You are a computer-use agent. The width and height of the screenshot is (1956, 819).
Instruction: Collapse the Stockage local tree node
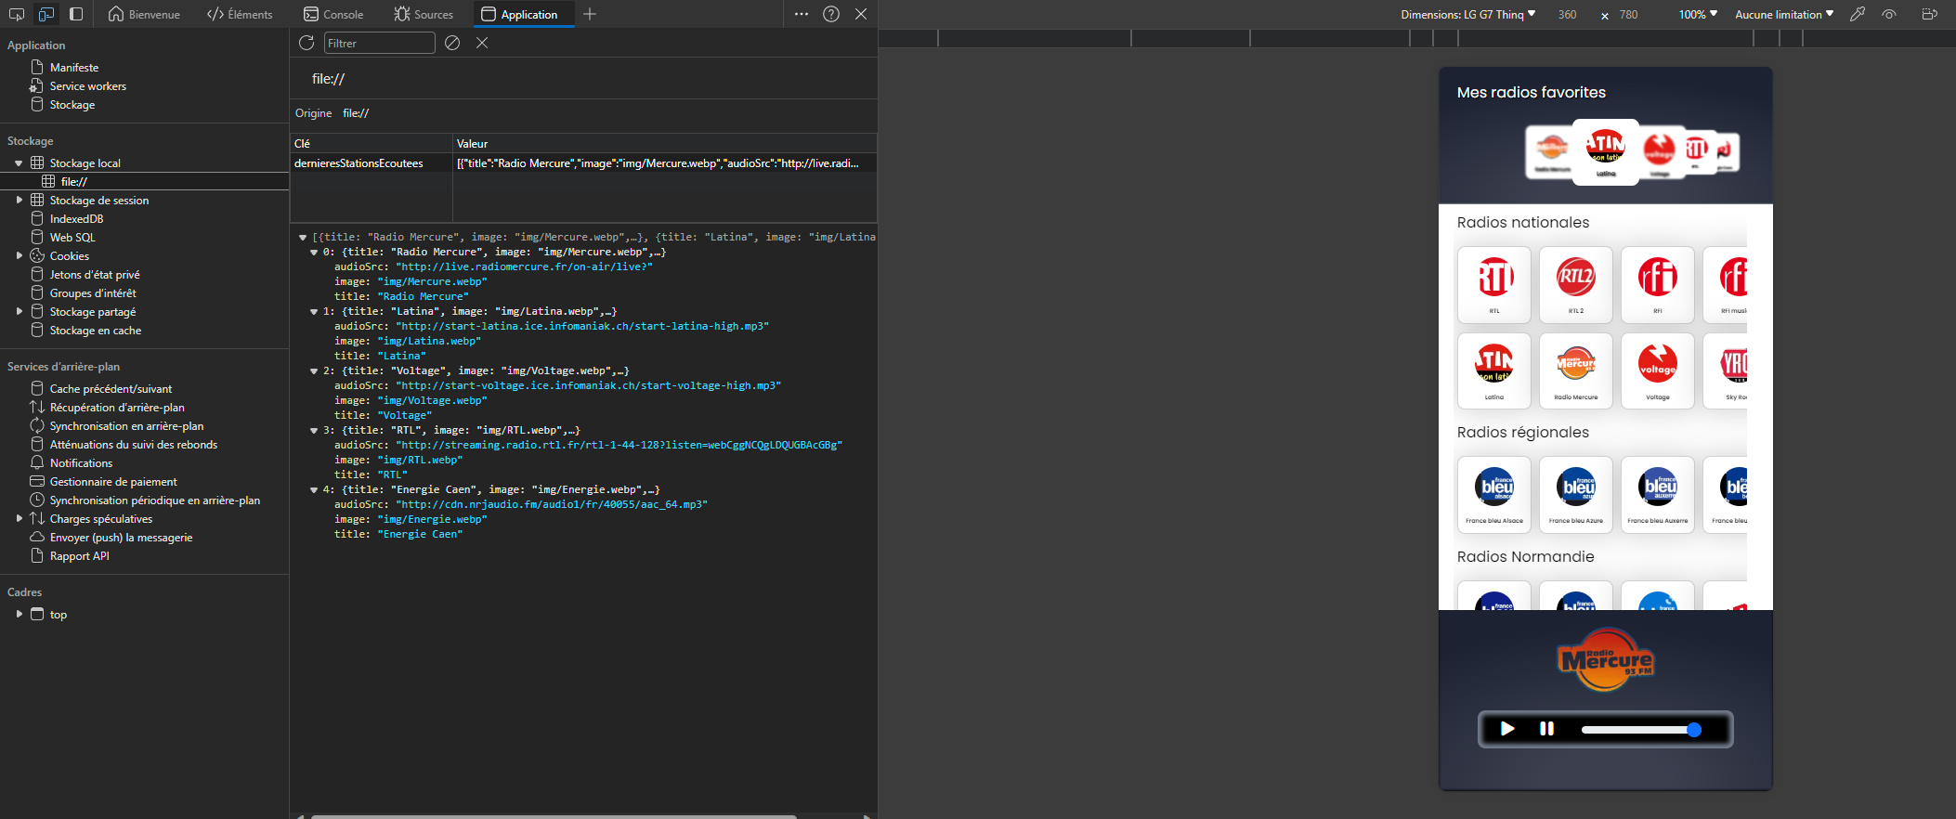click(x=19, y=162)
